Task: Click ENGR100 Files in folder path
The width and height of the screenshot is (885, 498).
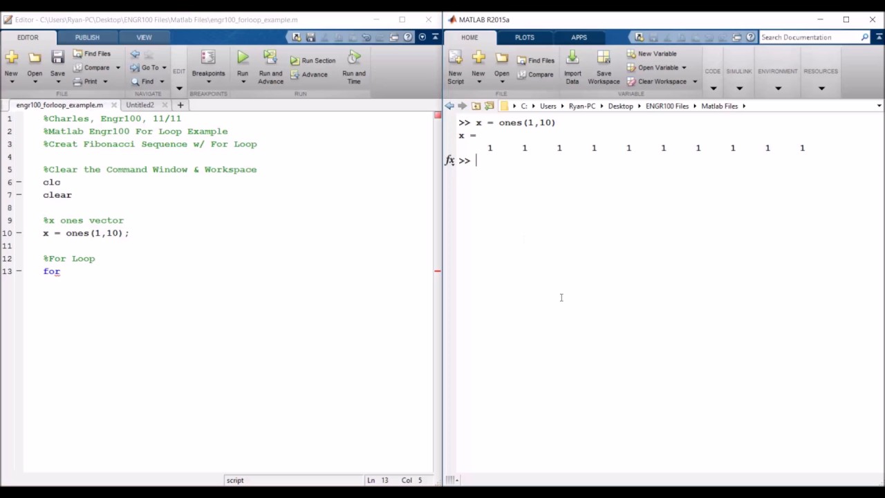Action: [667, 106]
